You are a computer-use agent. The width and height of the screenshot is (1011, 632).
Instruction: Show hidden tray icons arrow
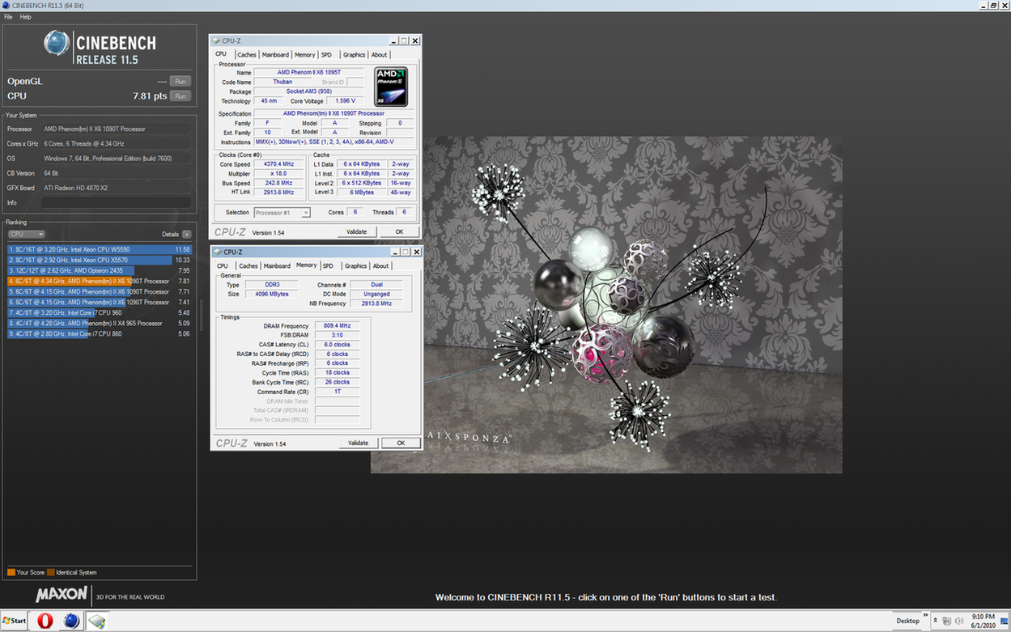[x=936, y=621]
